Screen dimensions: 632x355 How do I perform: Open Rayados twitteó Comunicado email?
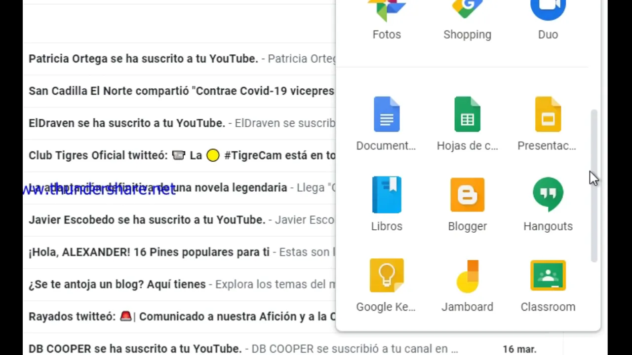coord(179,317)
